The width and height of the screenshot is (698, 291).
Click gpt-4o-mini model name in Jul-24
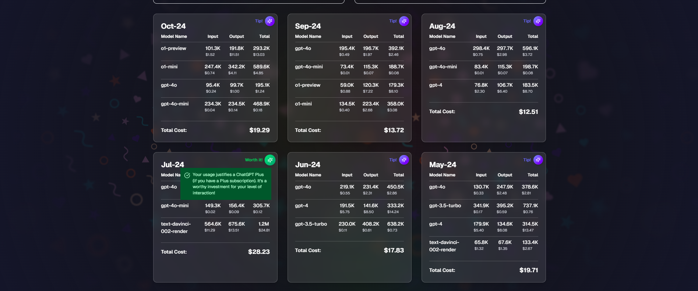174,206
